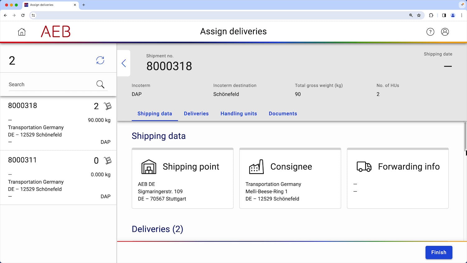Click the factory icon on the Consignee card
Image resolution: width=467 pixels, height=263 pixels.
256,167
